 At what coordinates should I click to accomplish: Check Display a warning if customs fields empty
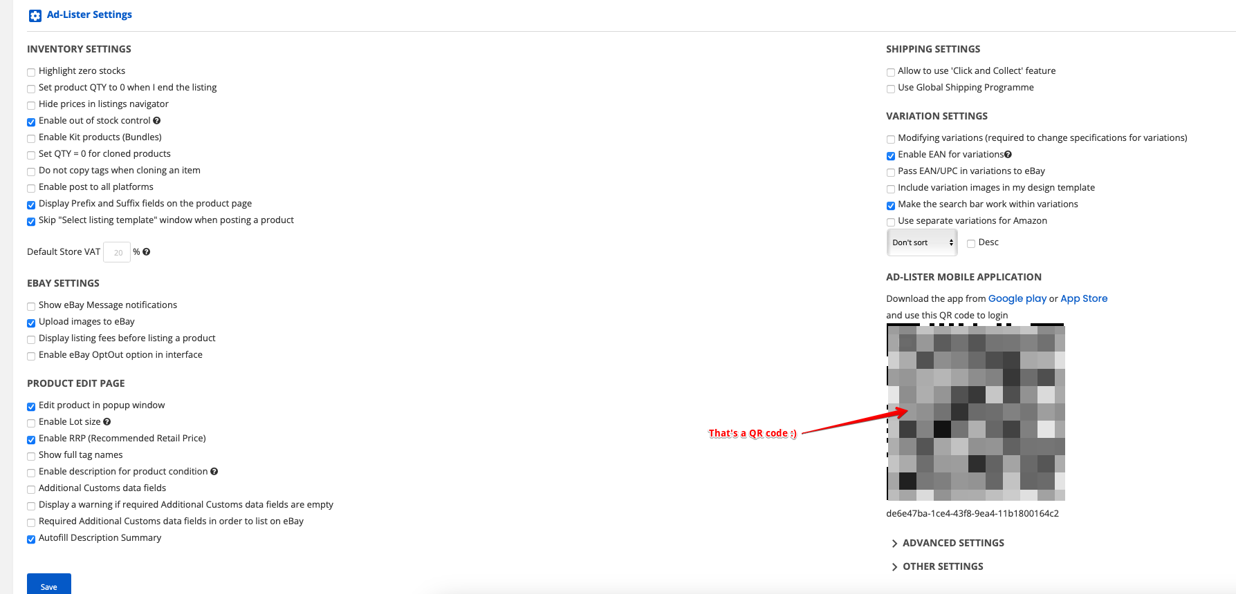[x=31, y=506]
